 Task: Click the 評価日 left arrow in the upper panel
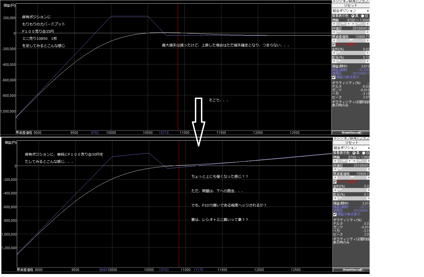pos(333,32)
